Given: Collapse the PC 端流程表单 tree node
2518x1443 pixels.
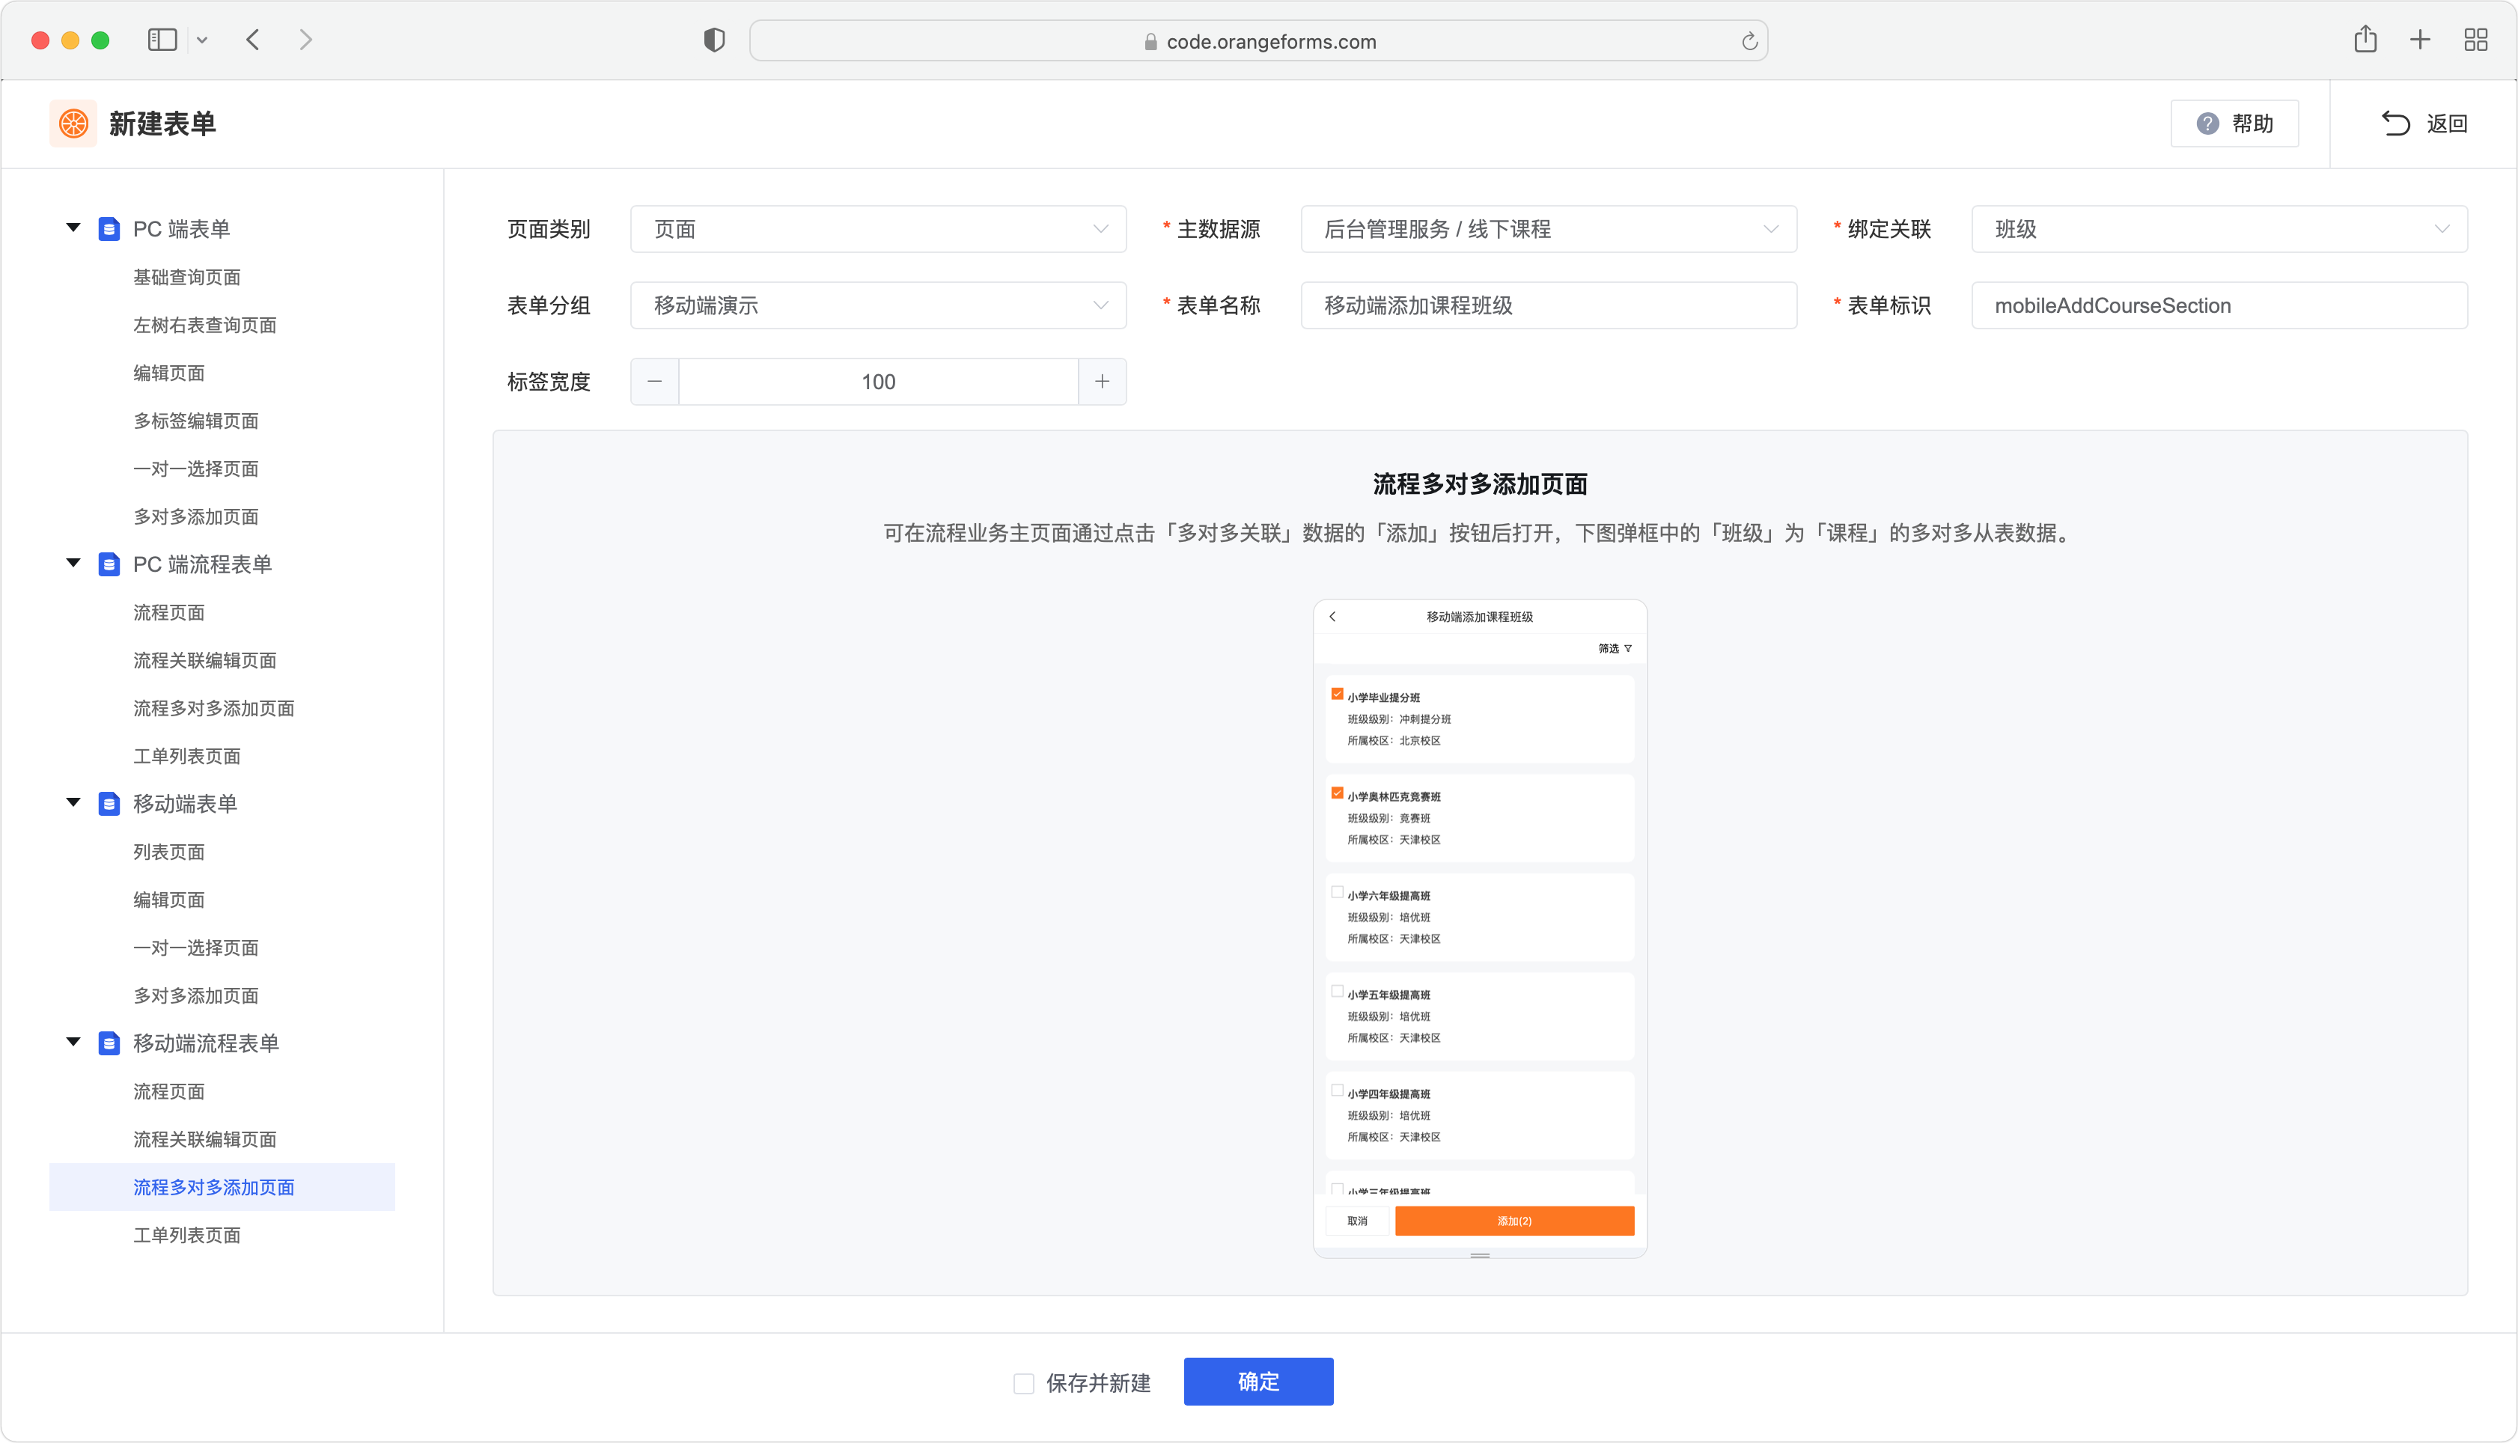Looking at the screenshot, I should click(x=73, y=563).
